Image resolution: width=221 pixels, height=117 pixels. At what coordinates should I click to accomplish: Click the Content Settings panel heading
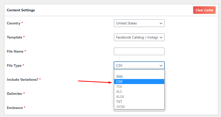[21, 10]
